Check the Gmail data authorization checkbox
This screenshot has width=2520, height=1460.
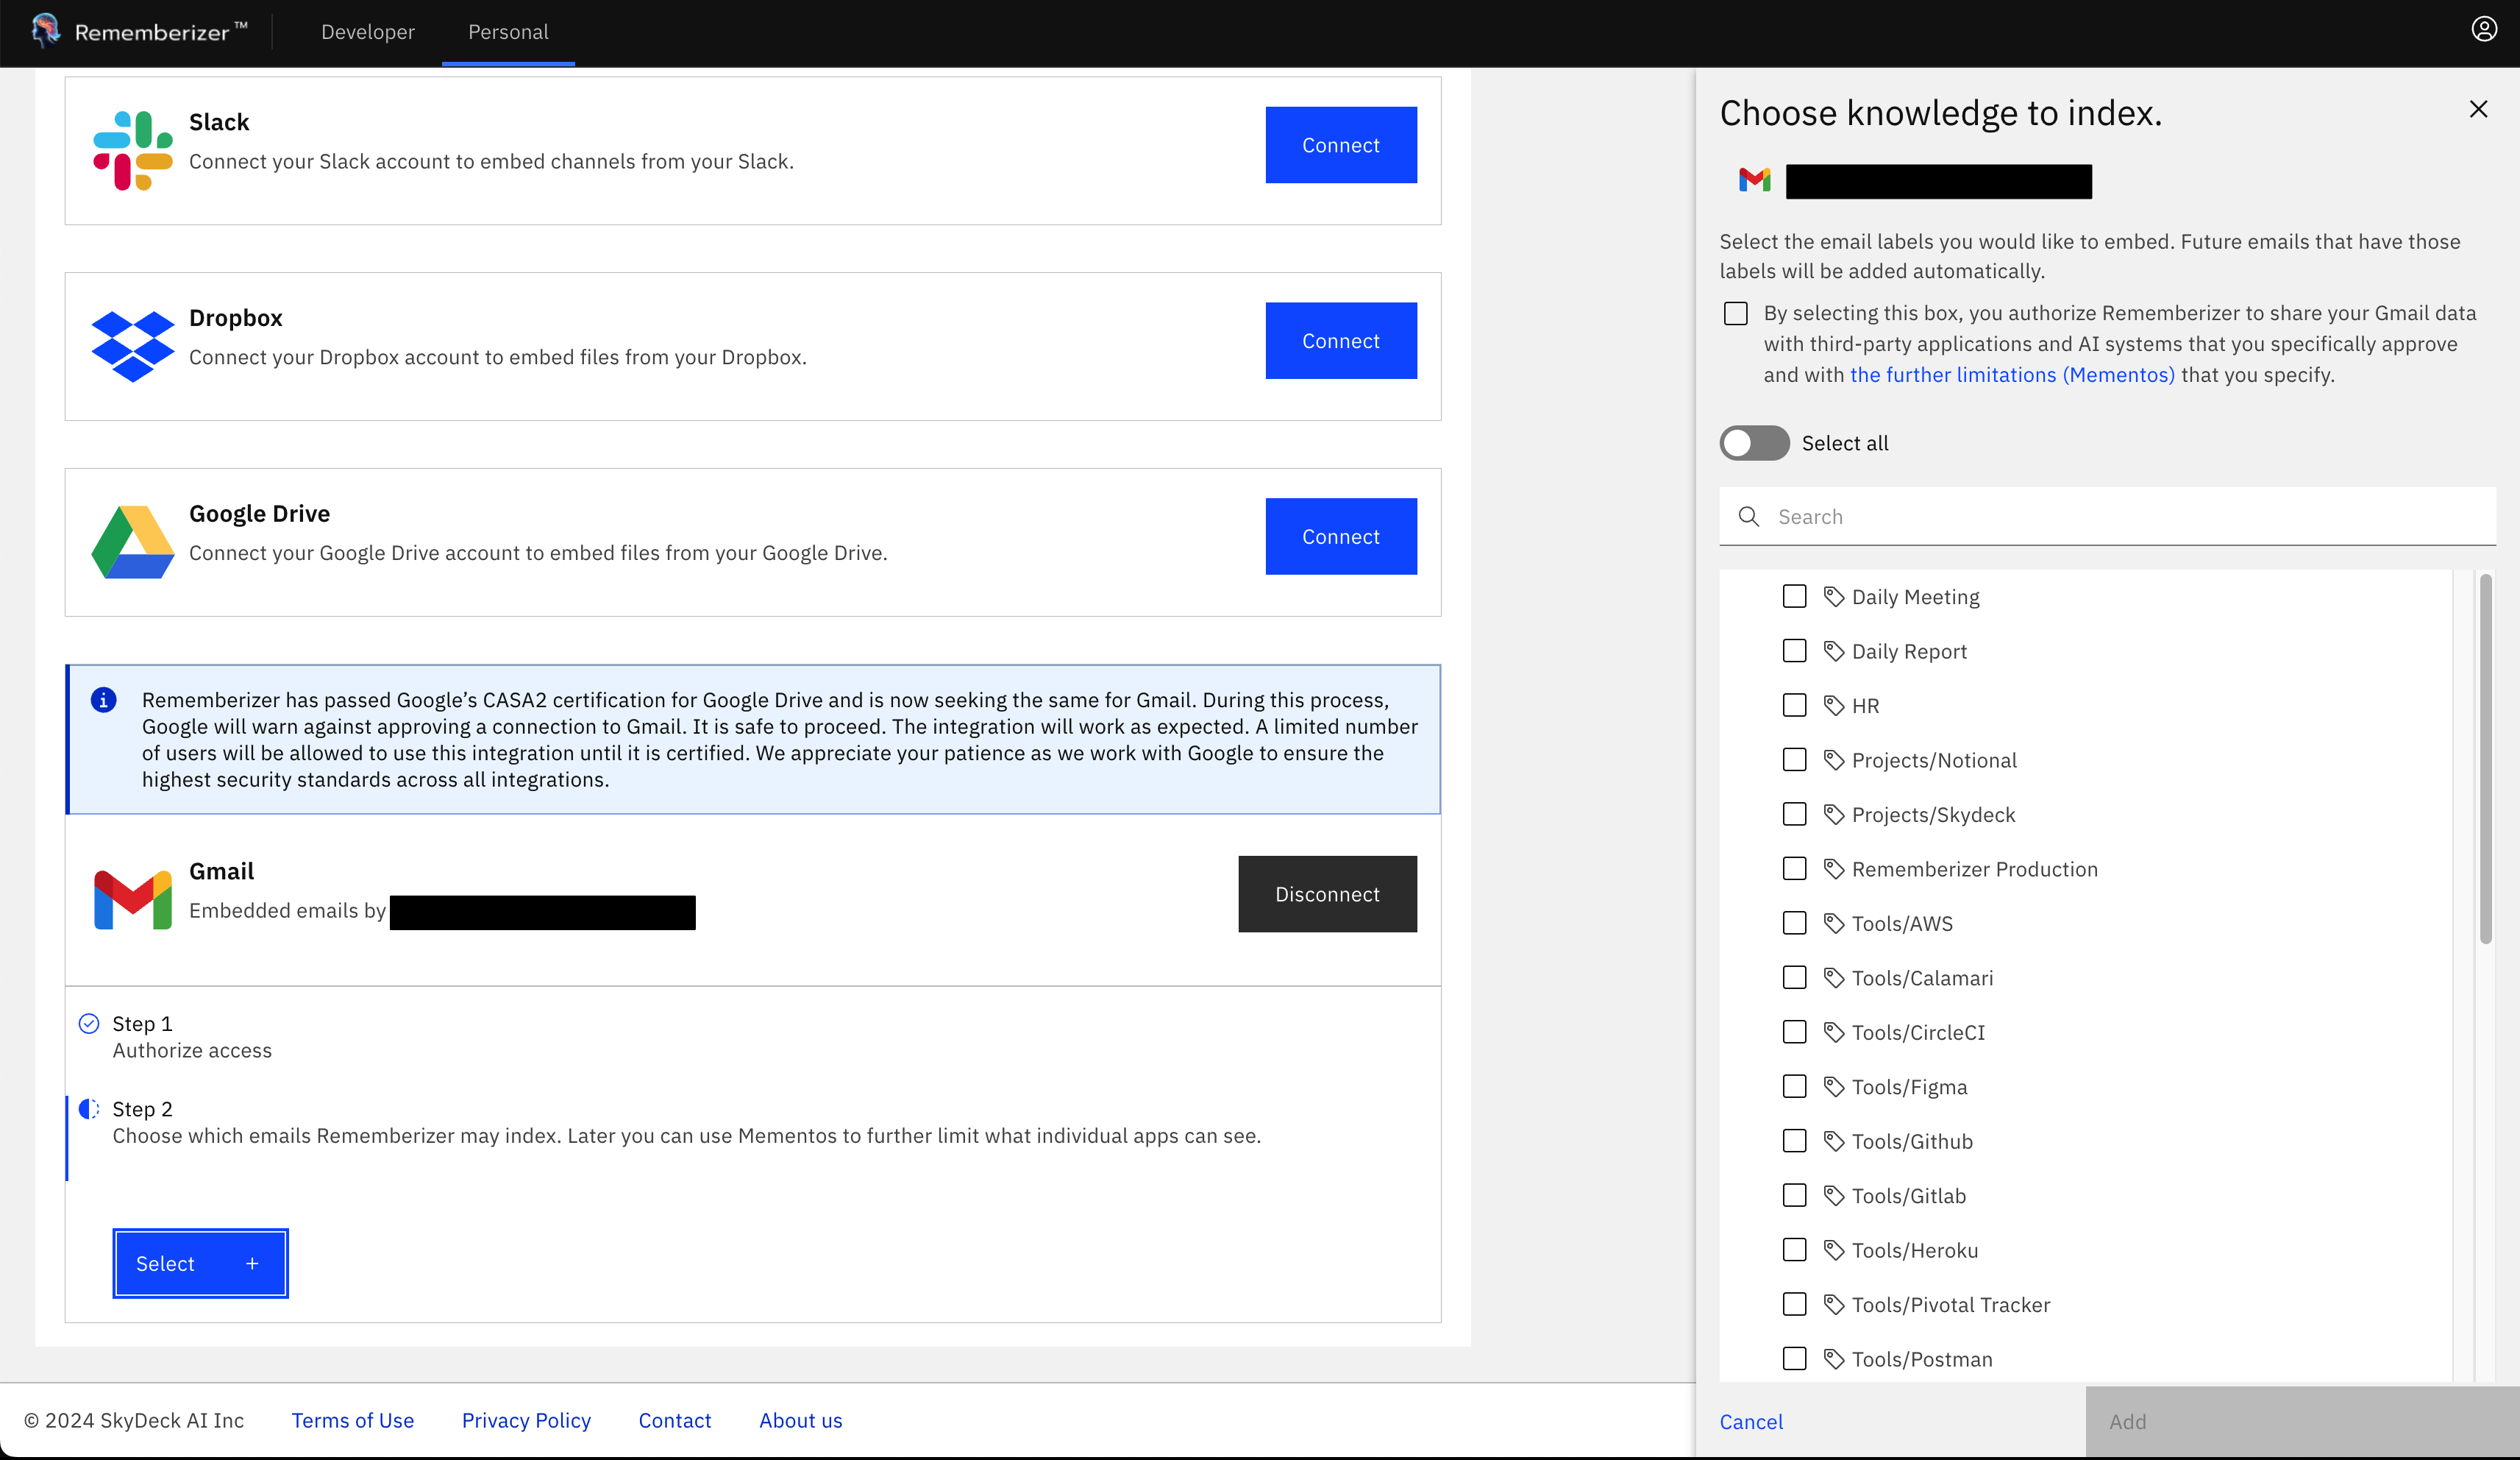tap(1736, 313)
